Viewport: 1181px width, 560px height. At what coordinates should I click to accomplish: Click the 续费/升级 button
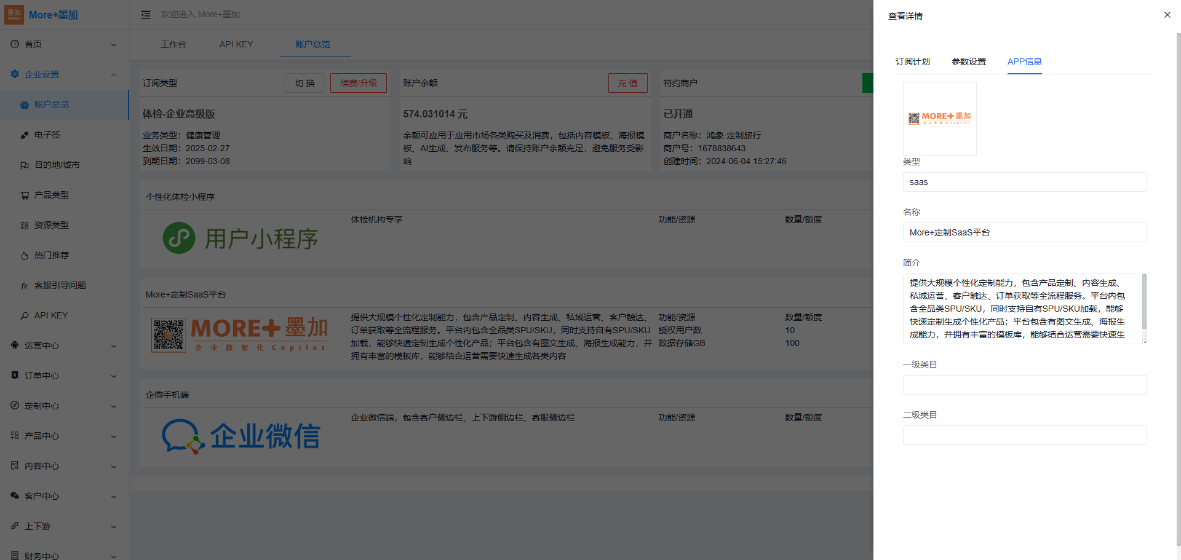coord(358,83)
